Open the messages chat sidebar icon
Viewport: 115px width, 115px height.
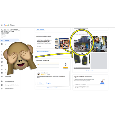[x=2, y=58]
